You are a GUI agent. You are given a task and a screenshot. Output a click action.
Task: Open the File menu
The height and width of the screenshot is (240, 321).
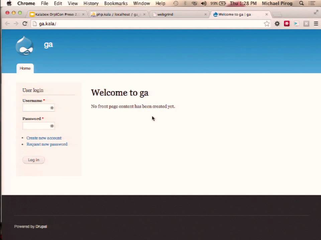point(44,3)
